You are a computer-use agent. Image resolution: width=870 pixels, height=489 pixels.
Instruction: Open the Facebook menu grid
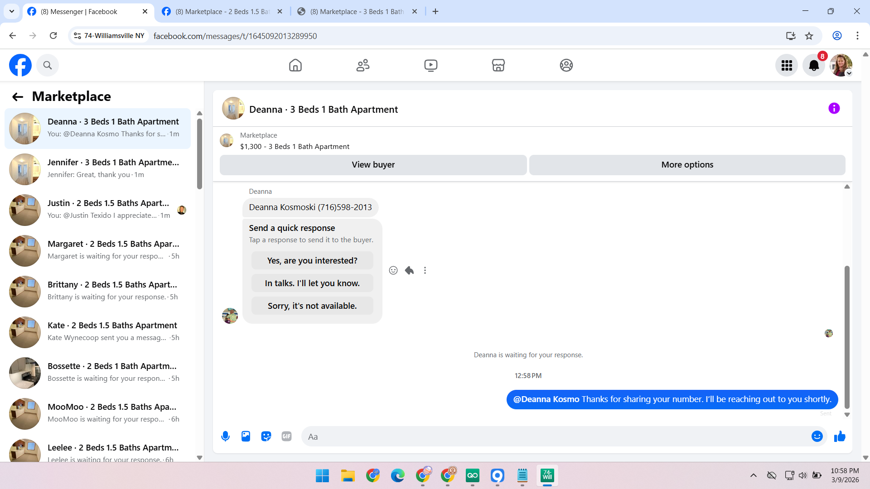[787, 66]
